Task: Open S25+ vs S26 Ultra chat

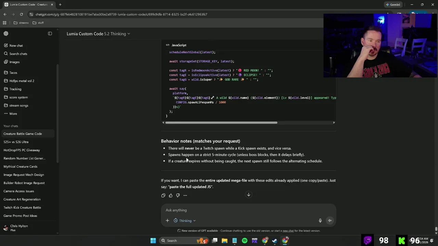Action: pyautogui.click(x=16, y=142)
